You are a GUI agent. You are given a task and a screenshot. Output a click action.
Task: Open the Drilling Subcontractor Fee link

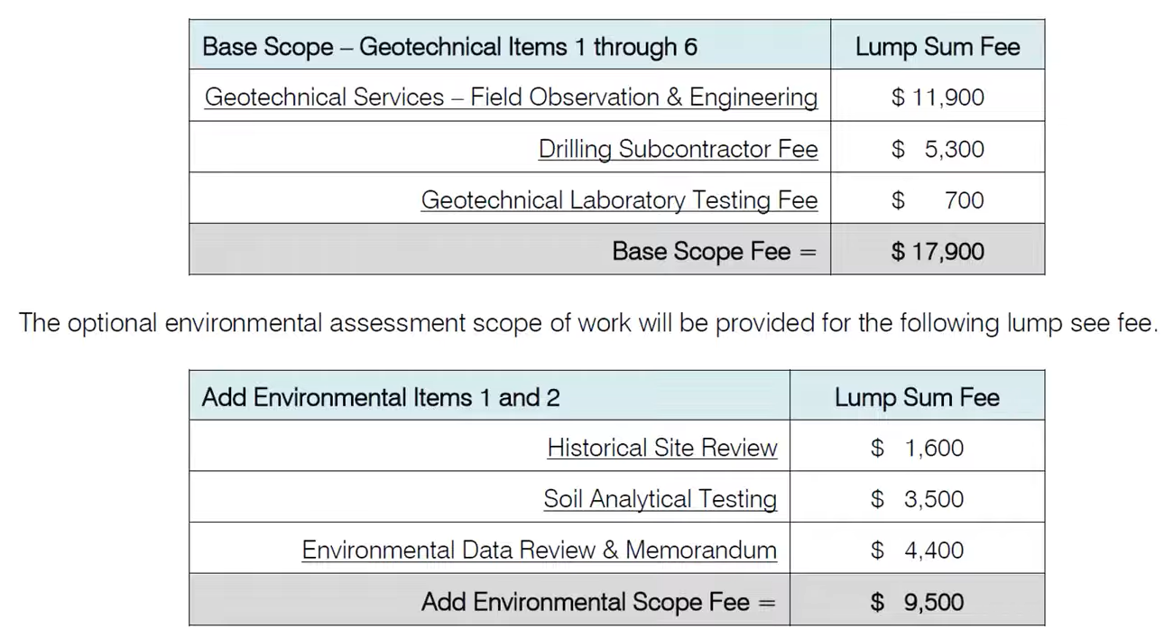point(678,149)
